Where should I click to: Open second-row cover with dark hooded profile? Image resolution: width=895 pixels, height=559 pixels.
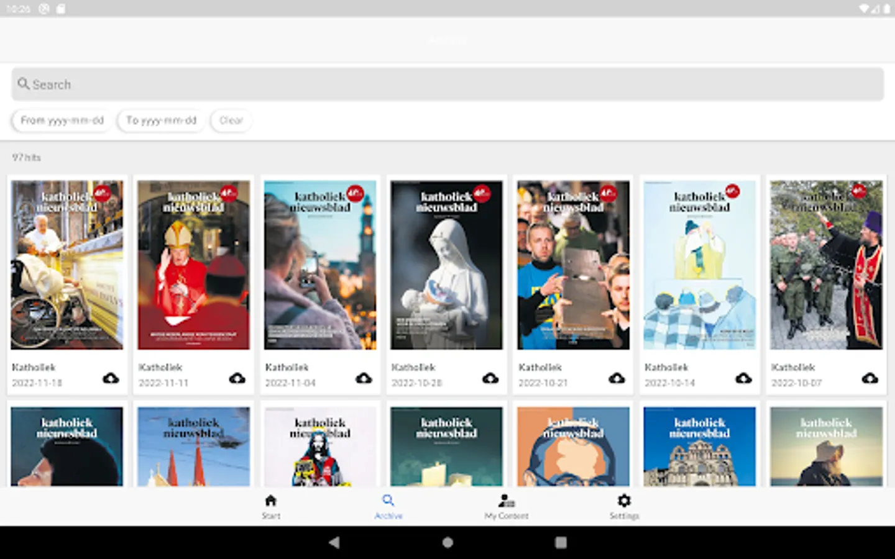click(67, 446)
